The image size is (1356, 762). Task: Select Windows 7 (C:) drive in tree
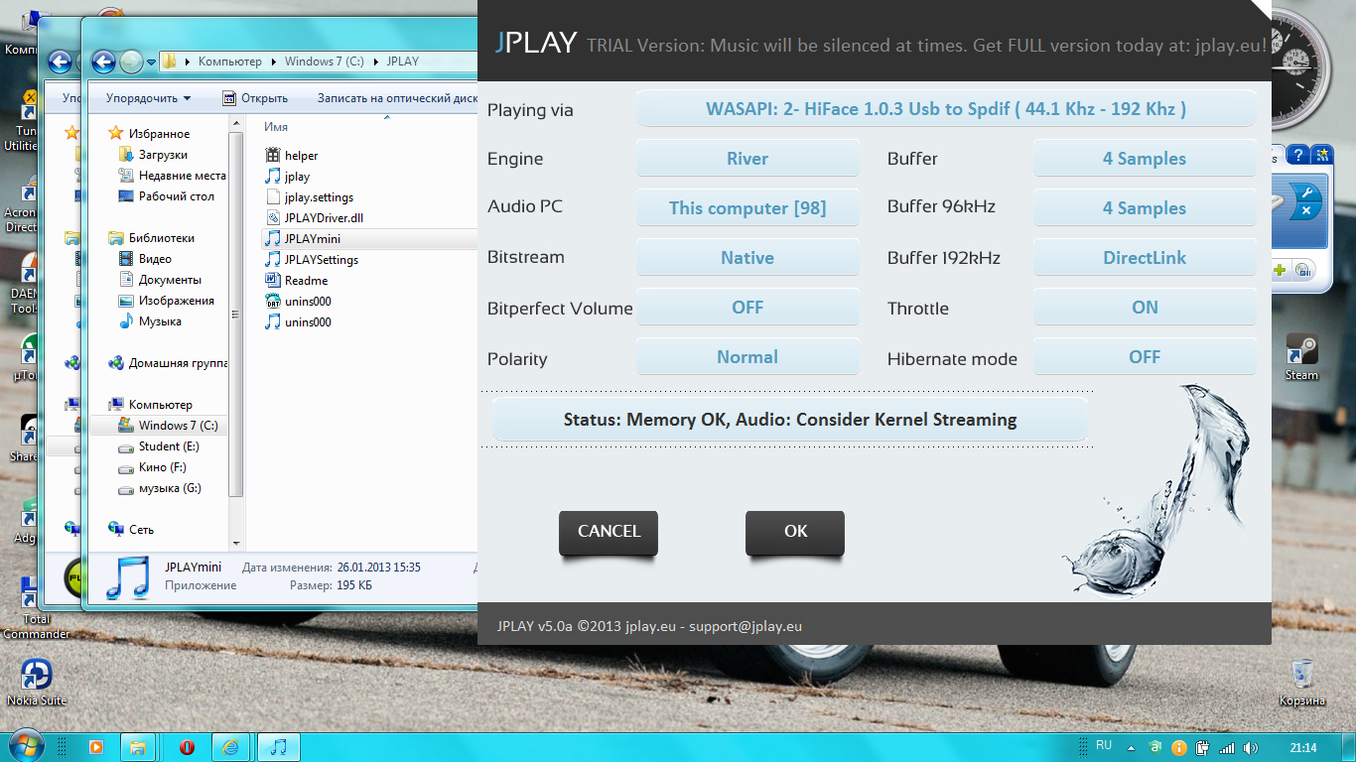pyautogui.click(x=167, y=426)
